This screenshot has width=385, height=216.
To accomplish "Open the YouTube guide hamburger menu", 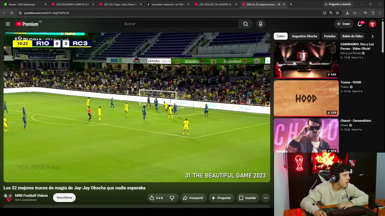I will point(8,24).
